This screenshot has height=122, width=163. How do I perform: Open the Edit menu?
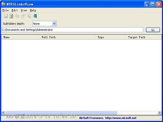coord(15,10)
